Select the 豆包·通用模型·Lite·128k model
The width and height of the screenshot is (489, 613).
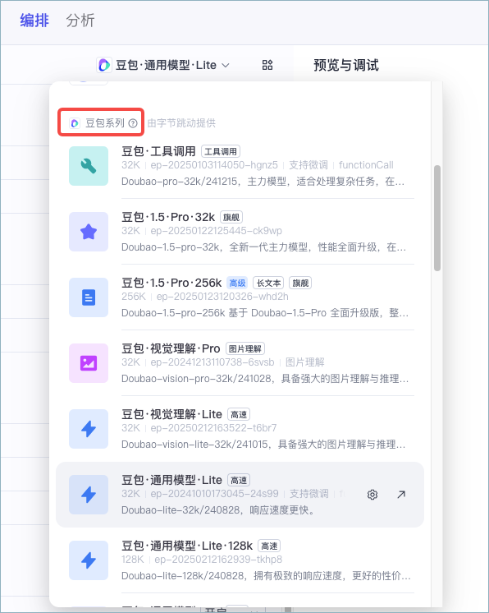tap(241, 560)
